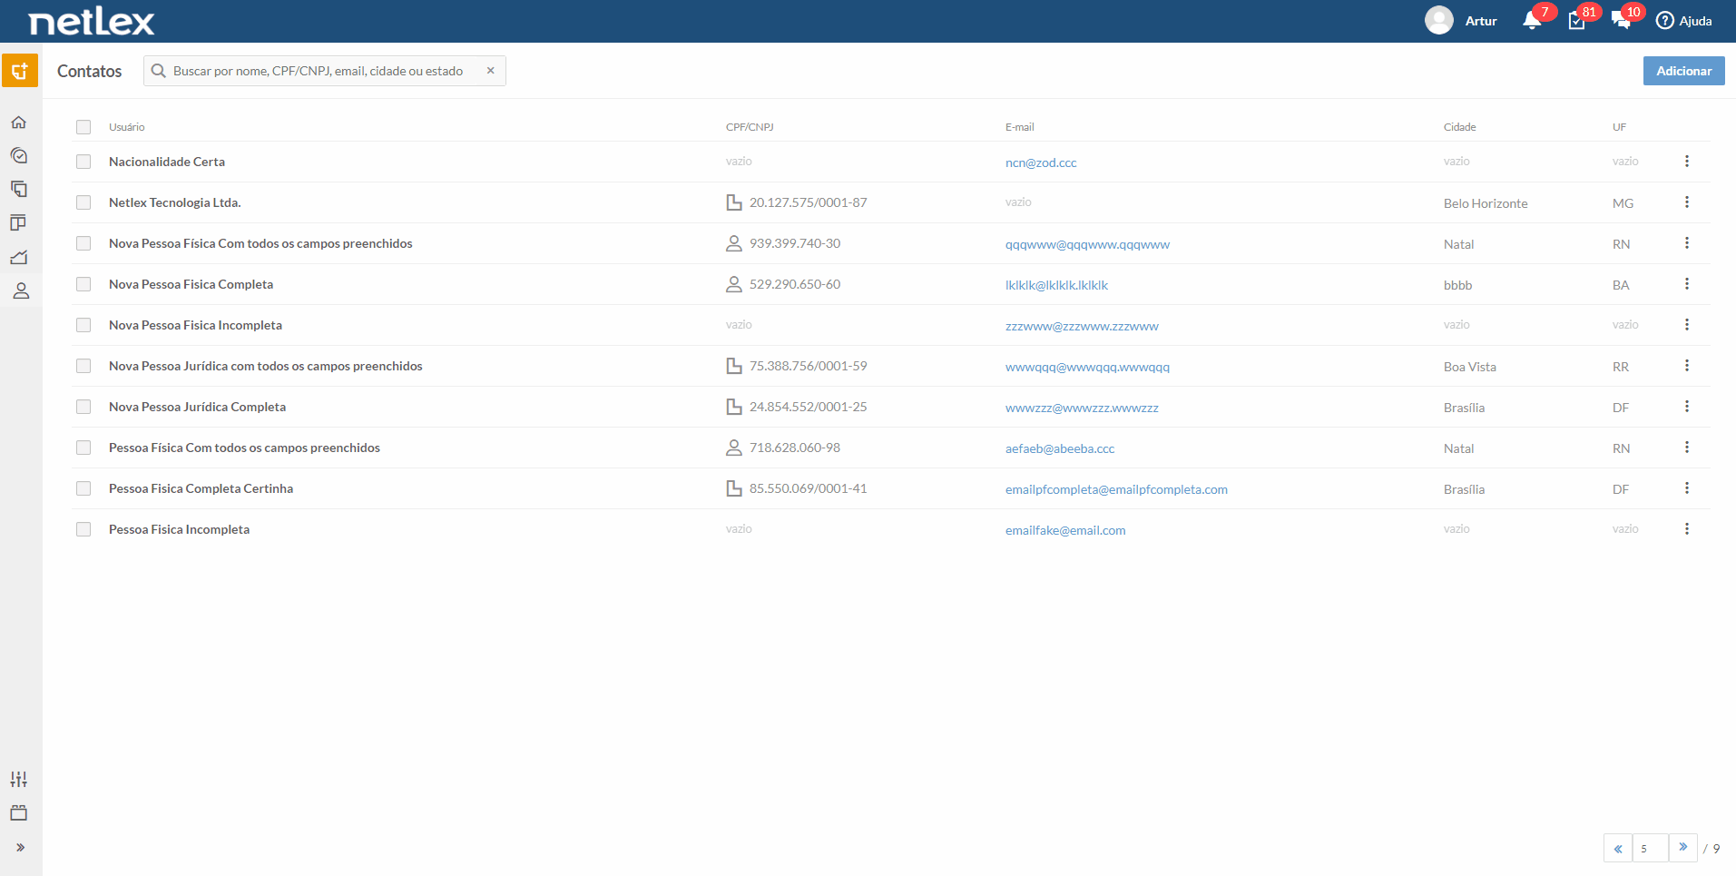Check Pessoa Fisica Incompleta row checkbox

[x=83, y=529]
